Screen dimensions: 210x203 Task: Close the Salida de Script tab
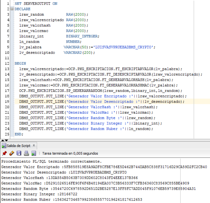[34, 146]
